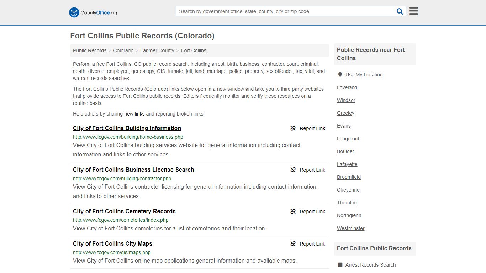The height and width of the screenshot is (273, 486).
Task: Go to Colorado breadcrumb
Action: [x=123, y=50]
